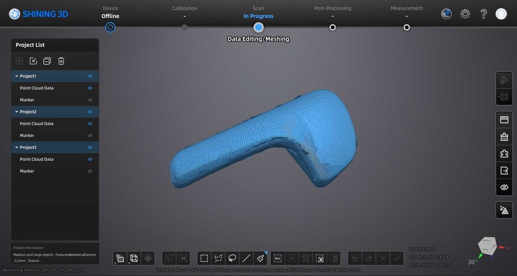This screenshot has width=517, height=276.
Task: Open the help question mark
Action: click(483, 14)
